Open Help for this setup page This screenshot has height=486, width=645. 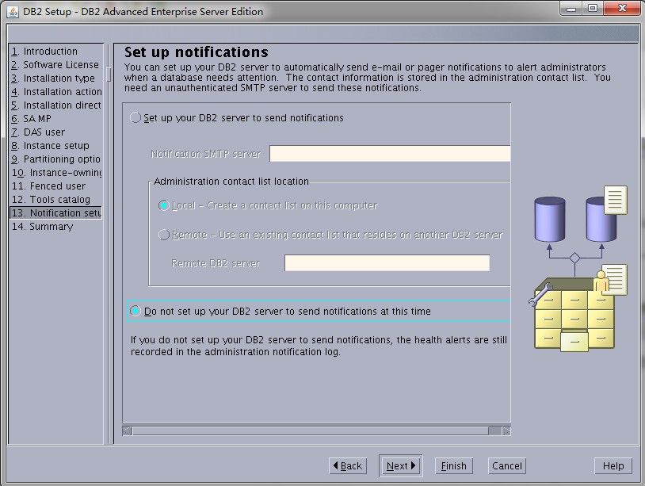coord(613,466)
